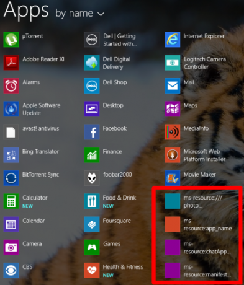The image size is (244, 285).
Task: Open the Maps icon
Action: click(173, 109)
